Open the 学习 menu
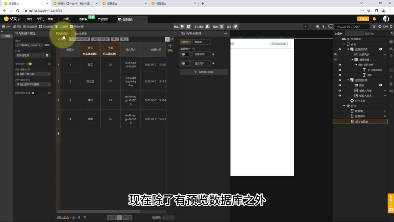 click(x=40, y=19)
